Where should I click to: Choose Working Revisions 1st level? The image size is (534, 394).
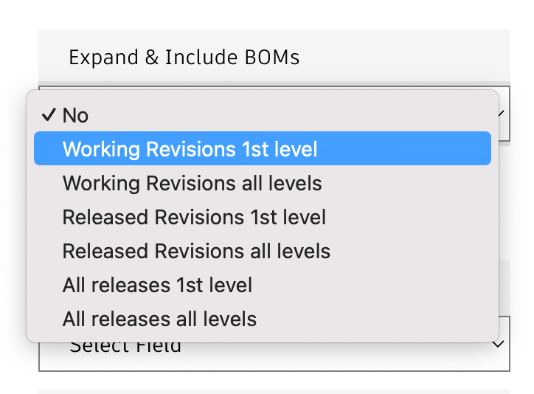tap(190, 149)
